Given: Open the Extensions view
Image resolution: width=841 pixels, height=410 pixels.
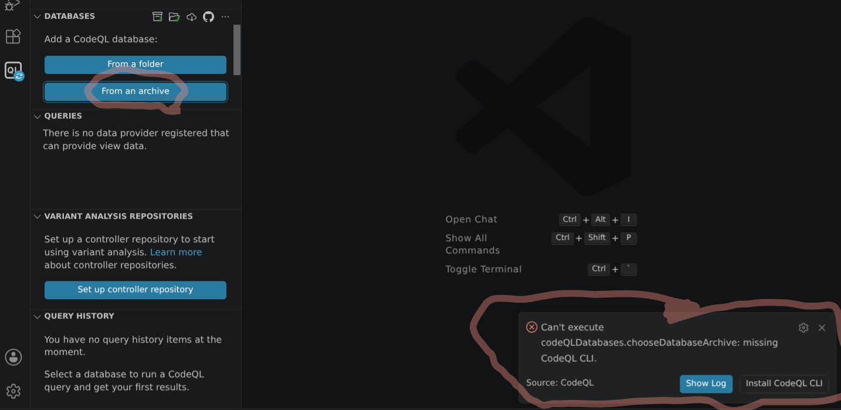Looking at the screenshot, I should click(x=13, y=36).
